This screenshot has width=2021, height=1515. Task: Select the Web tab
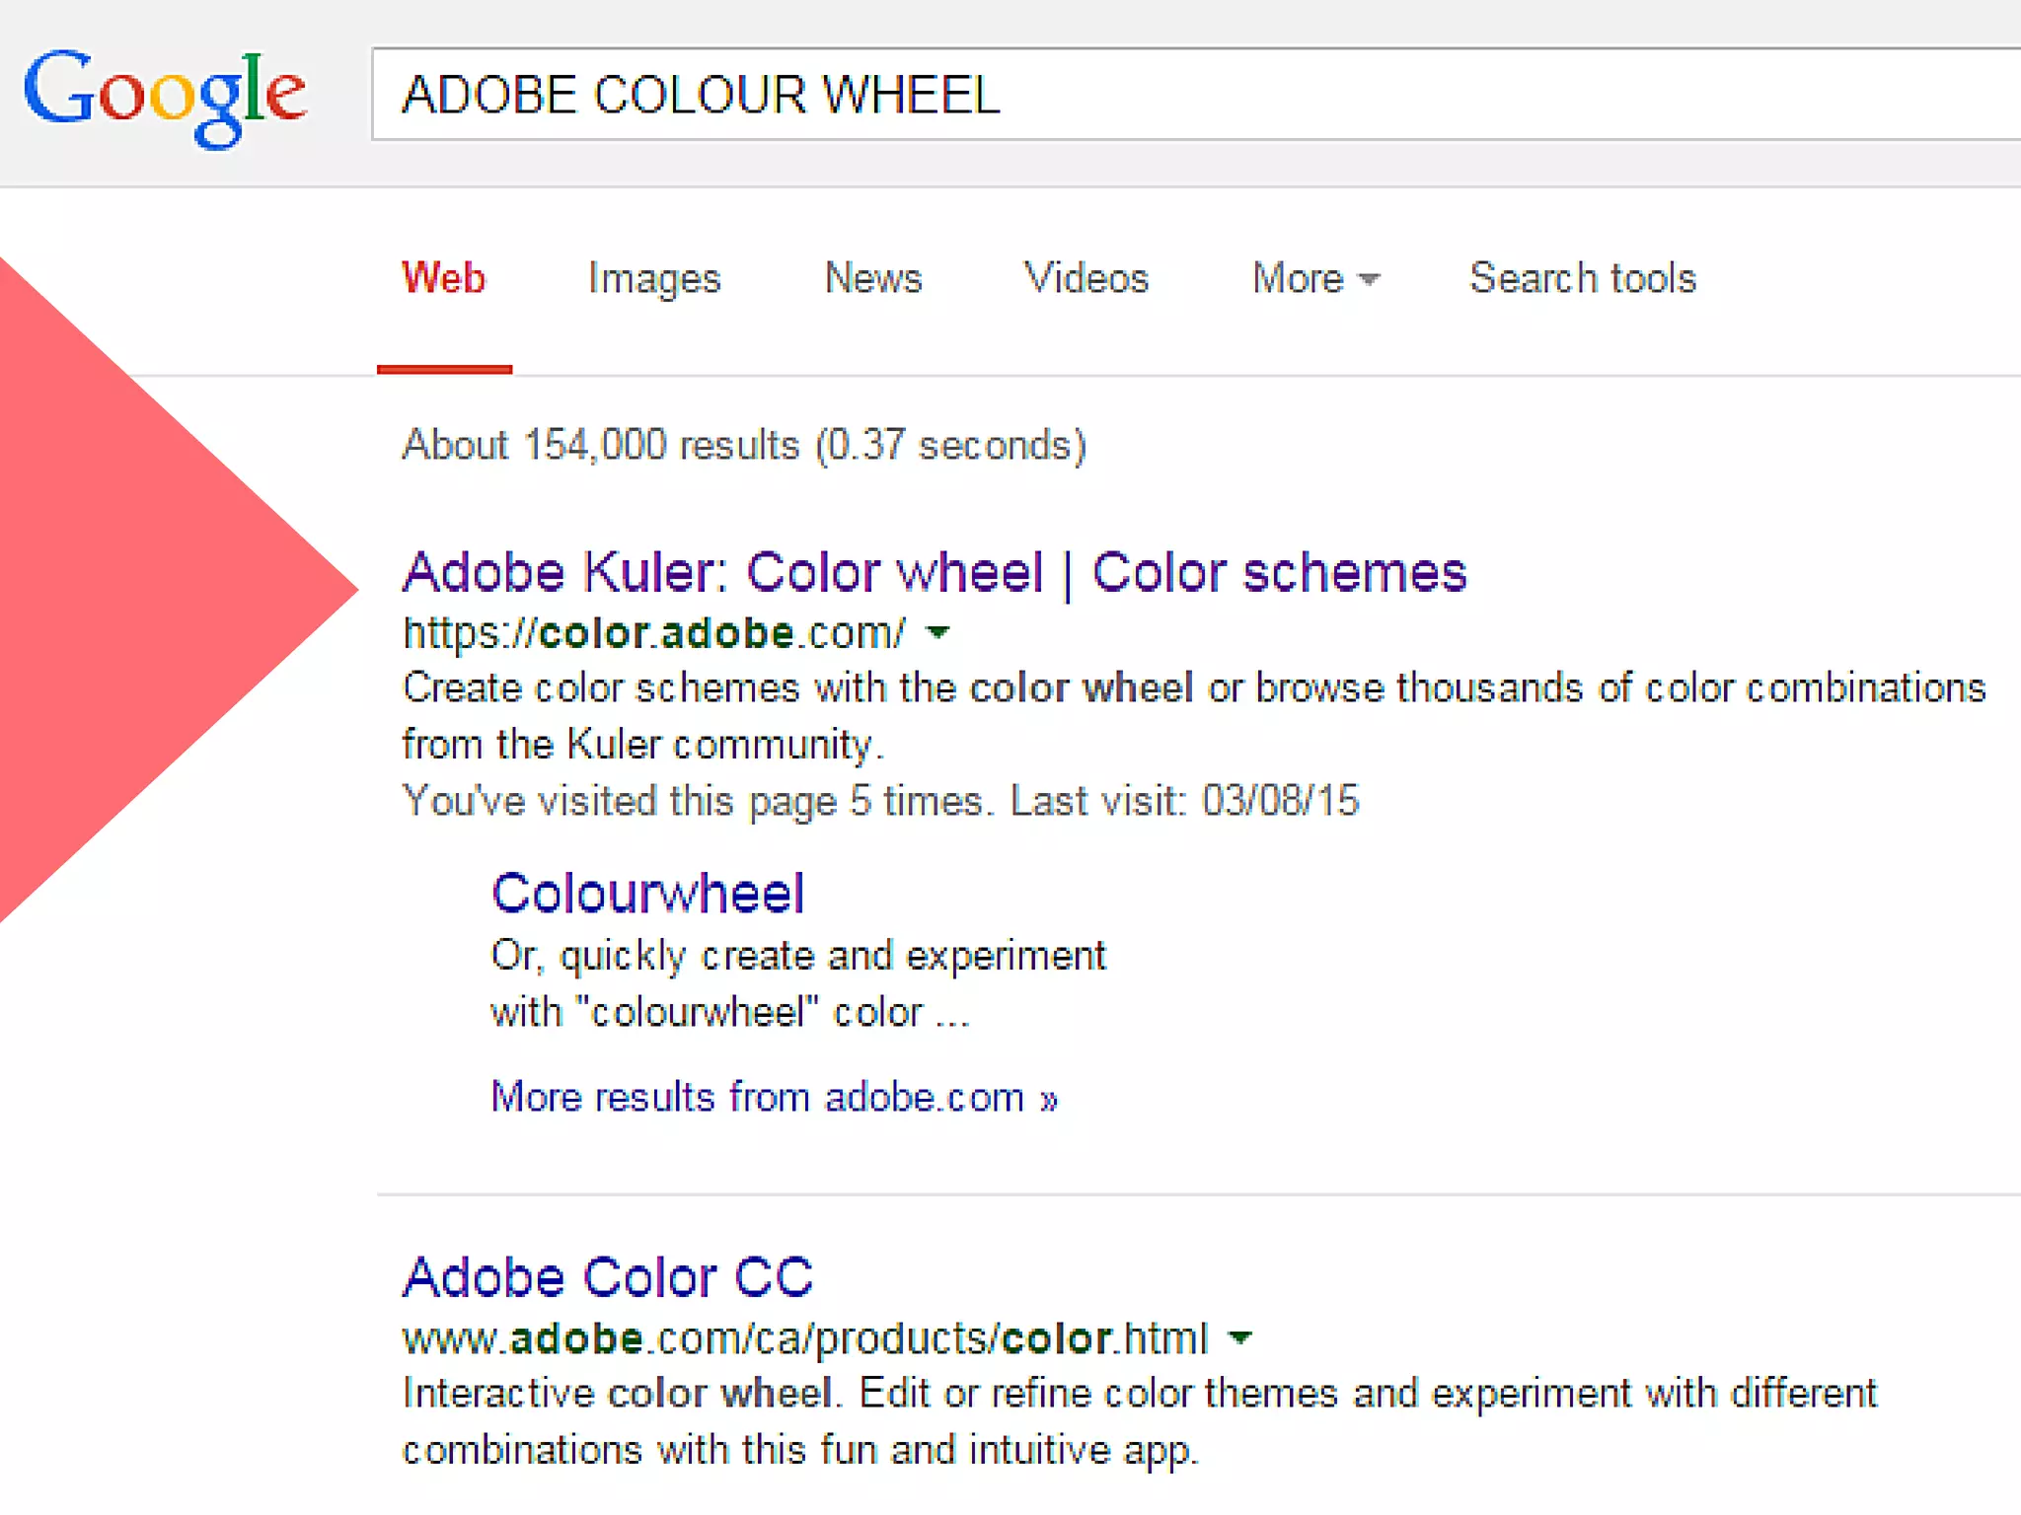[444, 279]
